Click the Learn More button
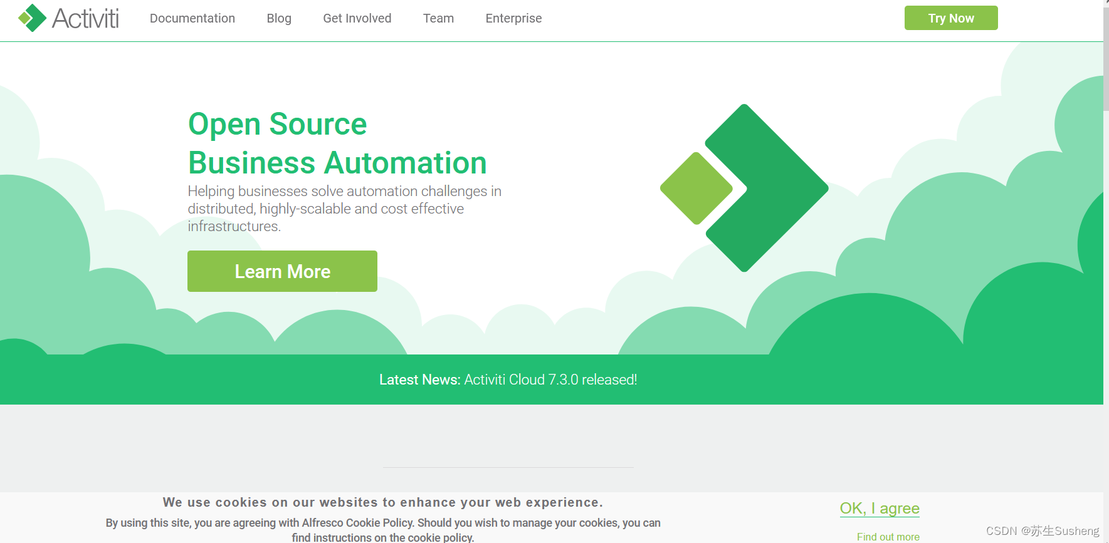Image resolution: width=1109 pixels, height=543 pixels. click(282, 271)
